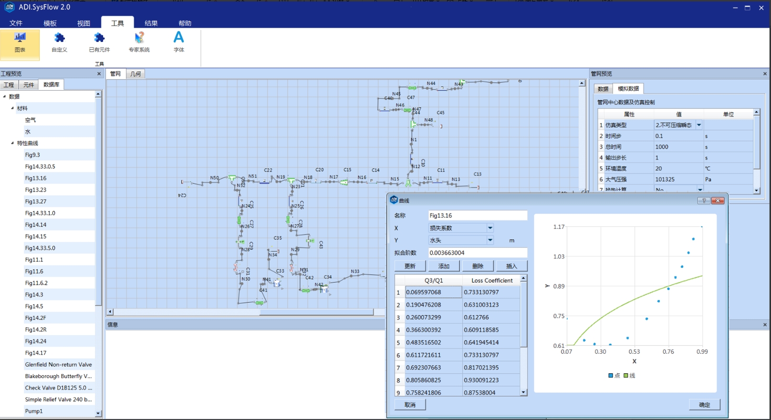
Task: Click the 添加 button in curve dialog
Action: [x=444, y=266]
